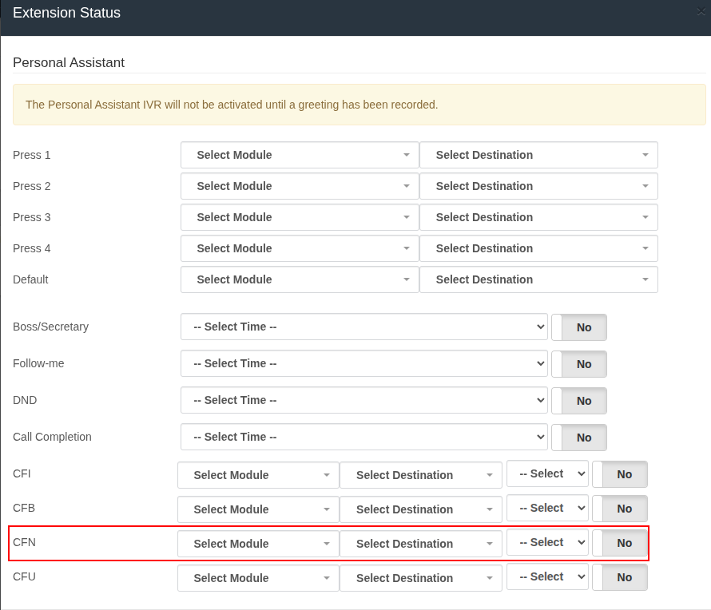Screen dimensions: 711x610
Task: Open Default Select Destination dropdown
Action: (538, 279)
